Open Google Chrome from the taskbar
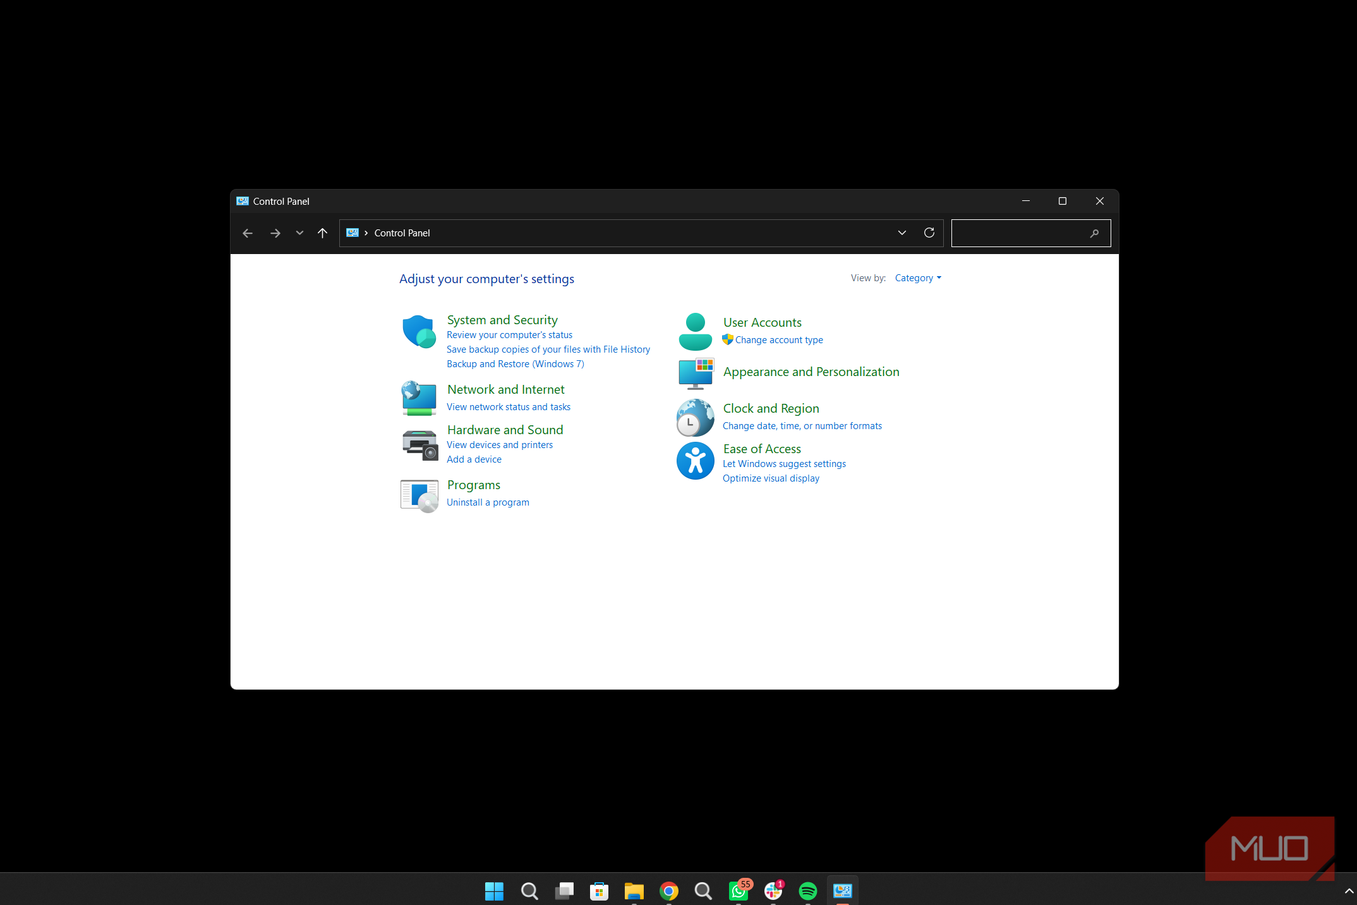Image resolution: width=1357 pixels, height=905 pixels. point(668,890)
